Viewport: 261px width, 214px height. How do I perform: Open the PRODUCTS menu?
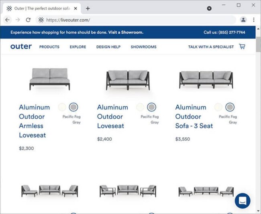49,47
